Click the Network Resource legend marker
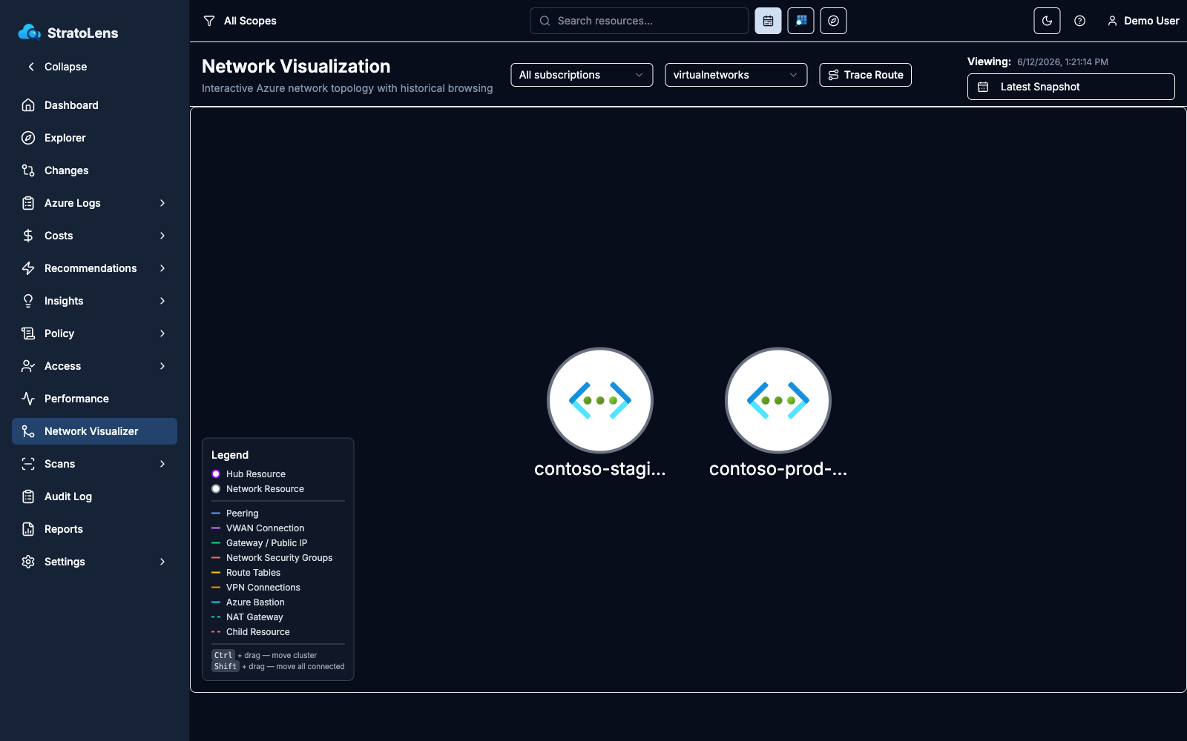Viewport: 1187px width, 741px height. pos(216,489)
